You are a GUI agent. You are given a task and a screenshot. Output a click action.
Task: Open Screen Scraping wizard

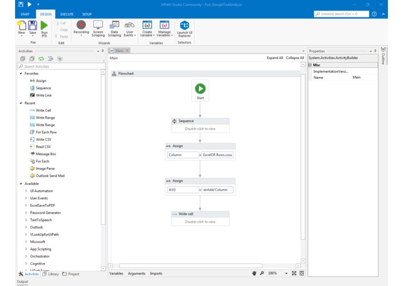pos(98,25)
